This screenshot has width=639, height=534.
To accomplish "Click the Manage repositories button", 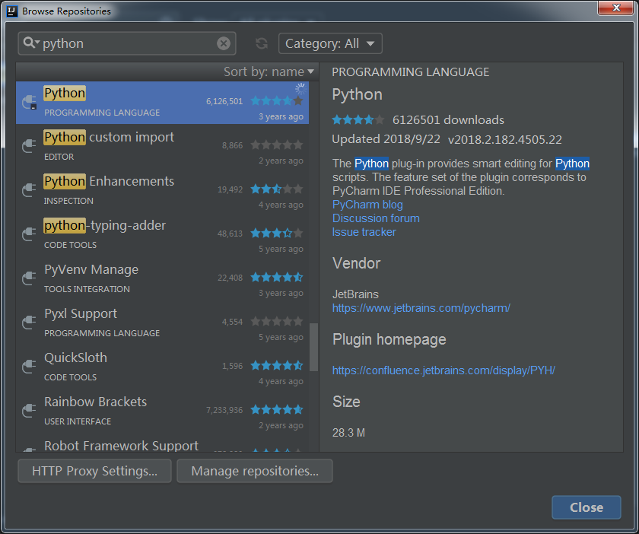I will [255, 471].
